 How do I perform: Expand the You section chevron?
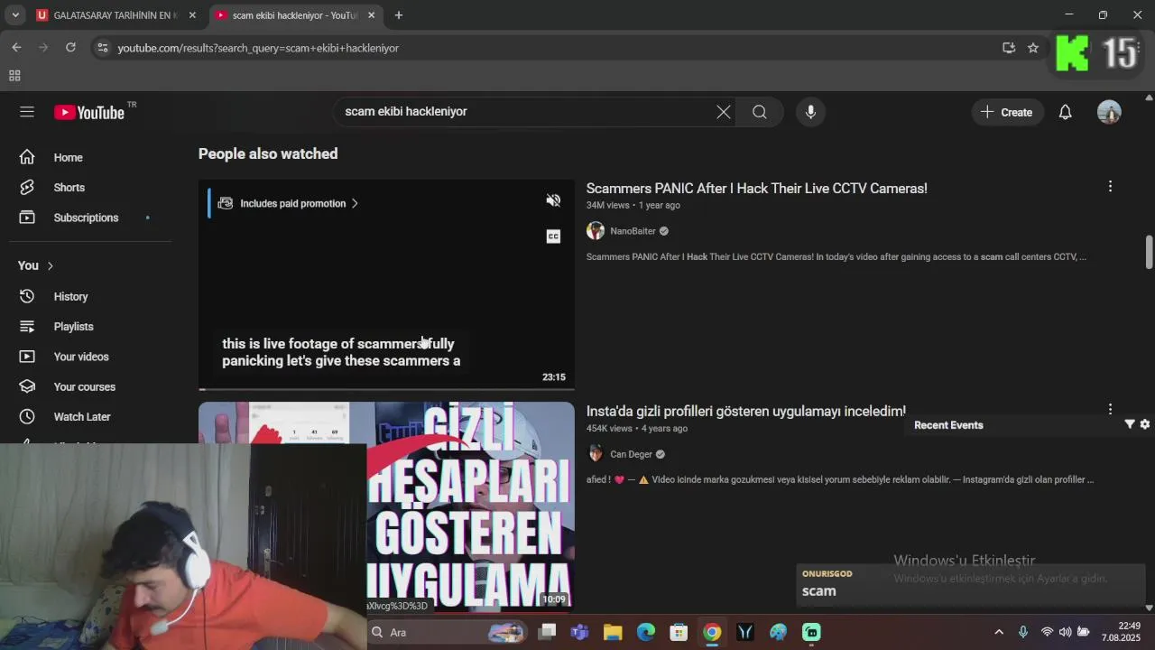click(50, 265)
